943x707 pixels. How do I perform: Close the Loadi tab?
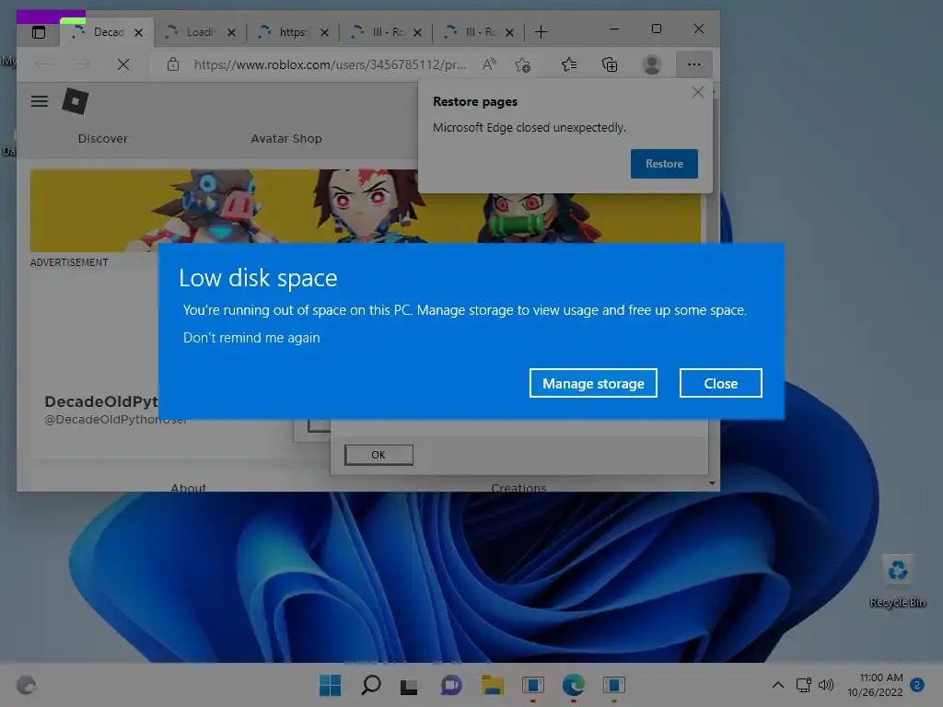coord(231,32)
